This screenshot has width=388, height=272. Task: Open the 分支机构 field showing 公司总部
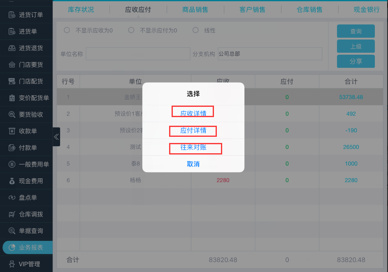click(270, 54)
